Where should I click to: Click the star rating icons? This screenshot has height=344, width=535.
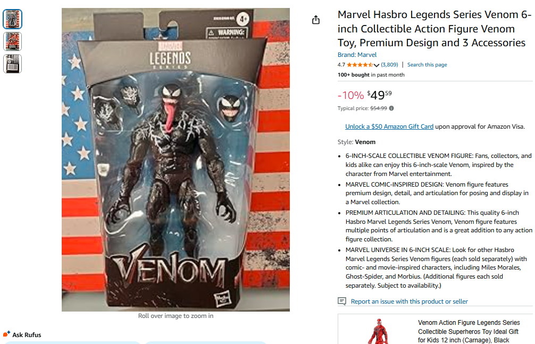[x=360, y=65]
